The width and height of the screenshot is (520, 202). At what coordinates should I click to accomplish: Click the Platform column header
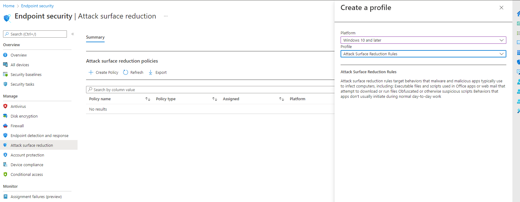click(x=297, y=99)
